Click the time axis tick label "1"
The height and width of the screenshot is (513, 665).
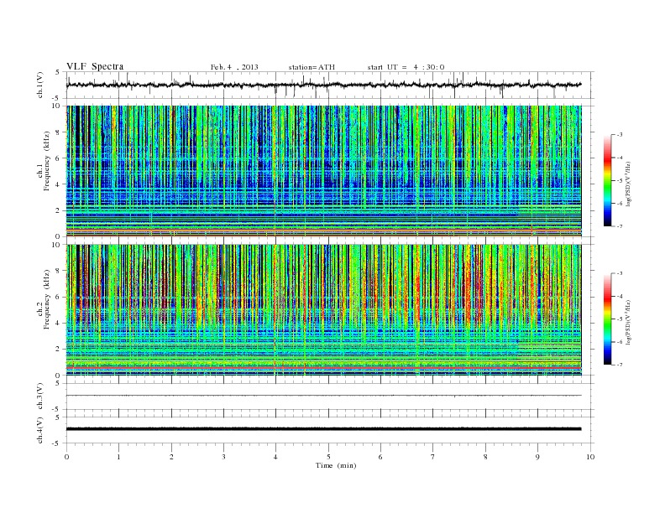pos(118,457)
